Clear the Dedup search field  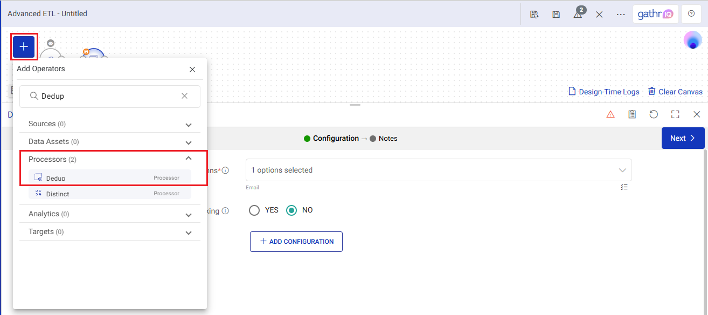point(184,96)
